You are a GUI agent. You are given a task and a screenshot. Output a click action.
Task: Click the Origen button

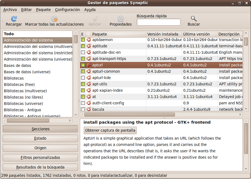[x=40, y=148]
